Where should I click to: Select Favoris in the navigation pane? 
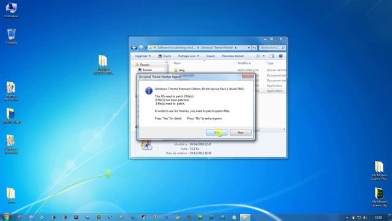pos(145,64)
